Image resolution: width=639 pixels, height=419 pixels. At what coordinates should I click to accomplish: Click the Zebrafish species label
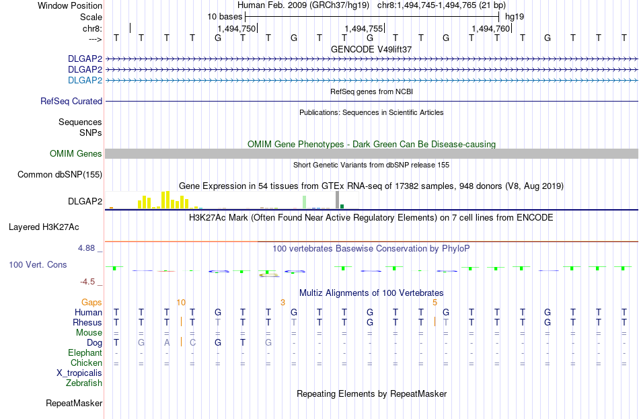(84, 383)
